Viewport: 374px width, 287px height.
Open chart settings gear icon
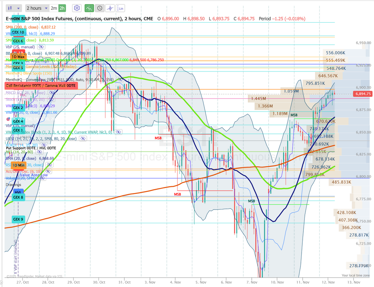(76, 8)
